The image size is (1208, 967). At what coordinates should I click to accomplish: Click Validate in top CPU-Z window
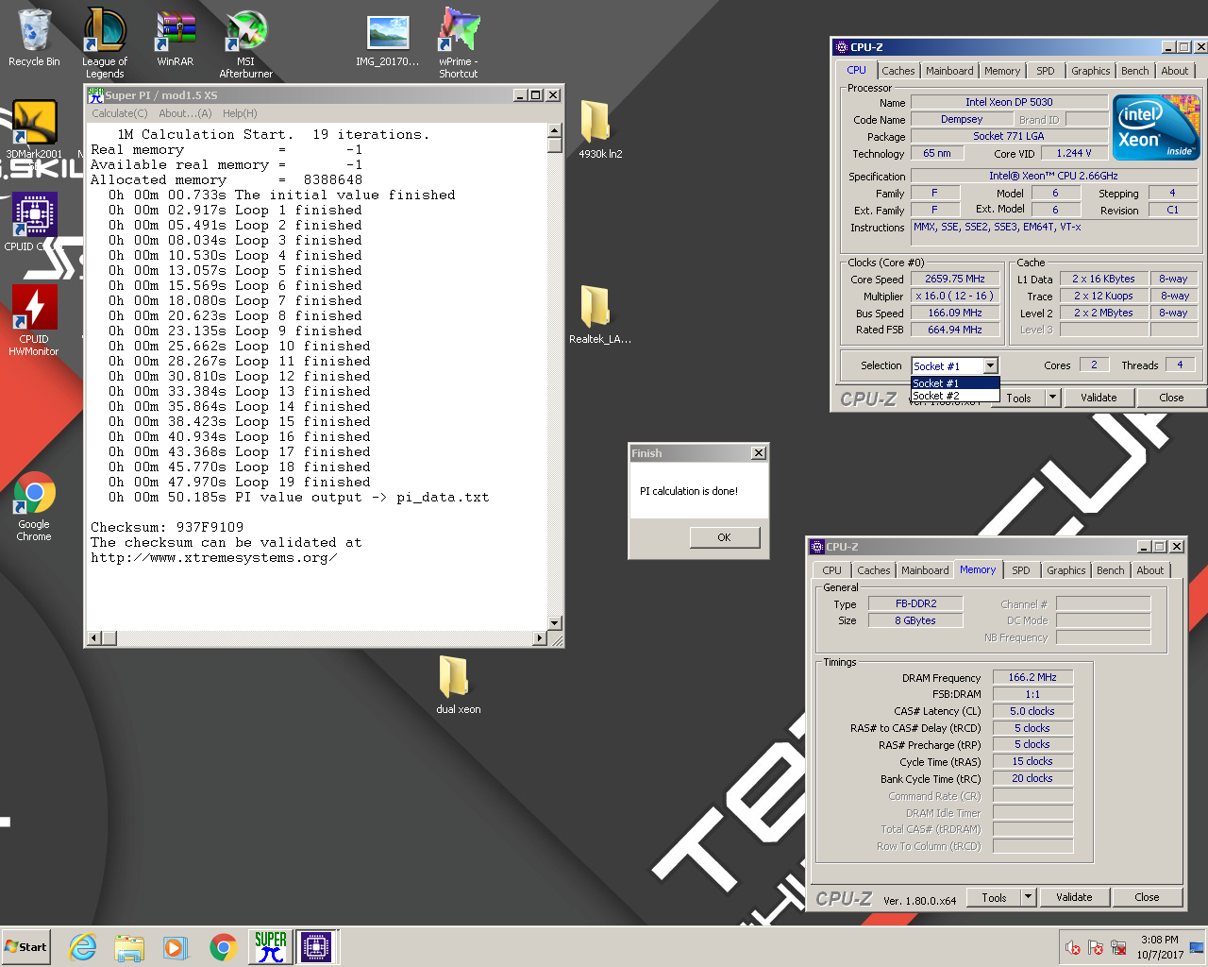(1099, 398)
